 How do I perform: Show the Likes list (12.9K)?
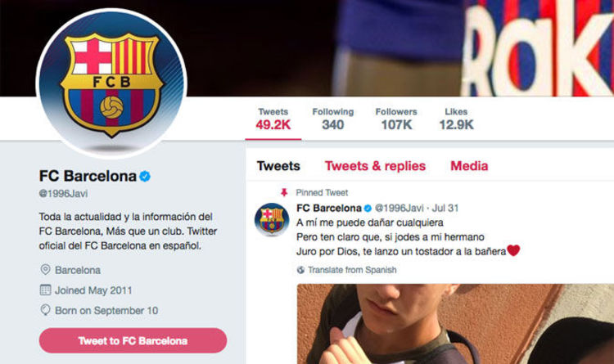(456, 119)
